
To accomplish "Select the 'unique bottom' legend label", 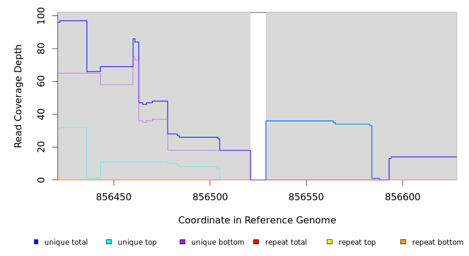I will (x=217, y=242).
